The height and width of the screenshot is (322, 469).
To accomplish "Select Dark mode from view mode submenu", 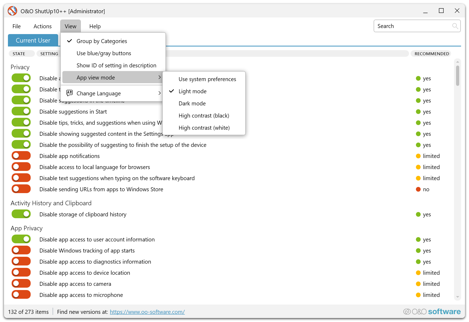I will point(192,104).
